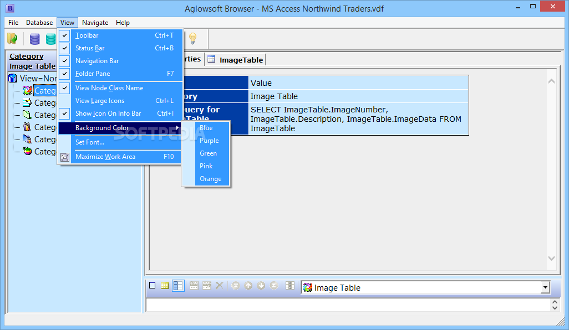The height and width of the screenshot is (330, 569).
Task: Click down stepper of the bottom text area
Action: point(555,308)
